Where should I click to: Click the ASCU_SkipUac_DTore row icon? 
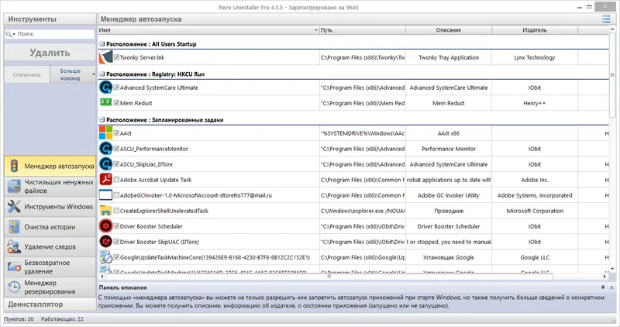(x=105, y=164)
